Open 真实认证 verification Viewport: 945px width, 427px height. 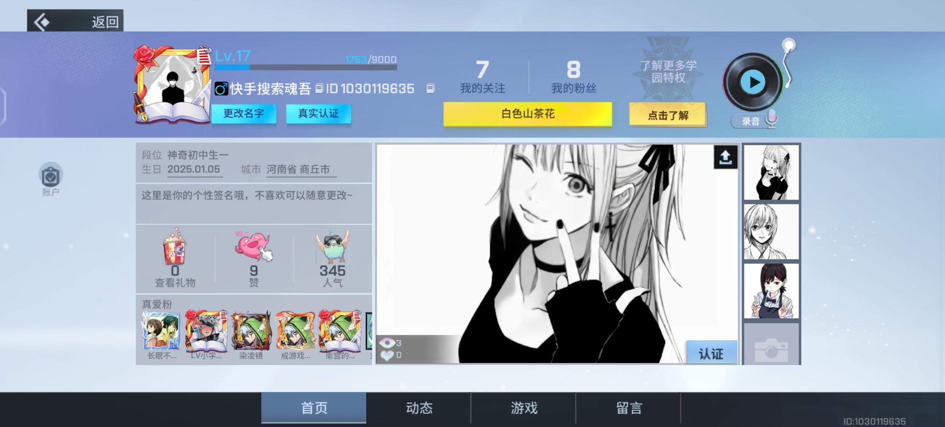pyautogui.click(x=319, y=114)
